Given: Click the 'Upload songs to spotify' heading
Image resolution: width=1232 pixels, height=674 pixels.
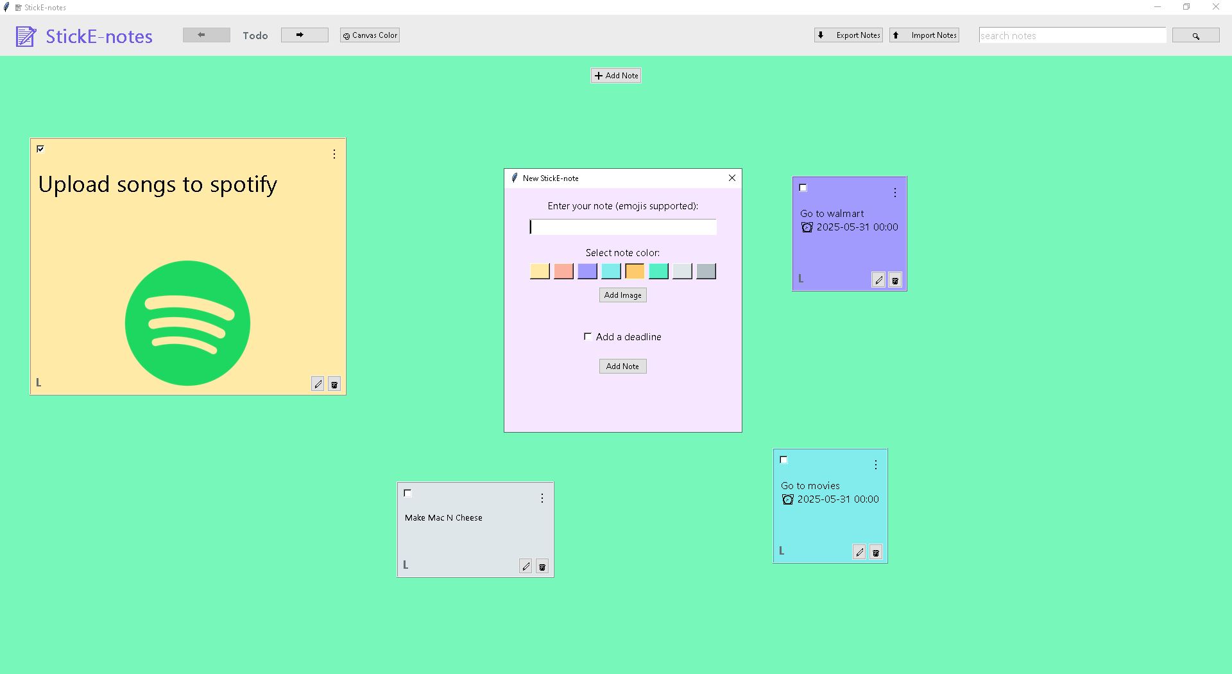Looking at the screenshot, I should point(158,185).
